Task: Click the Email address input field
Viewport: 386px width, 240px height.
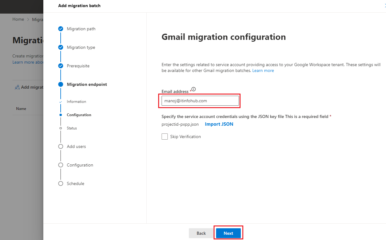Action: pyautogui.click(x=200, y=101)
